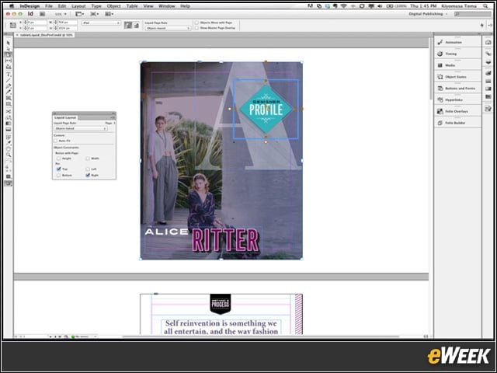
Task: Toggle Show Master Page Overlay checkbox
Action: click(196, 28)
